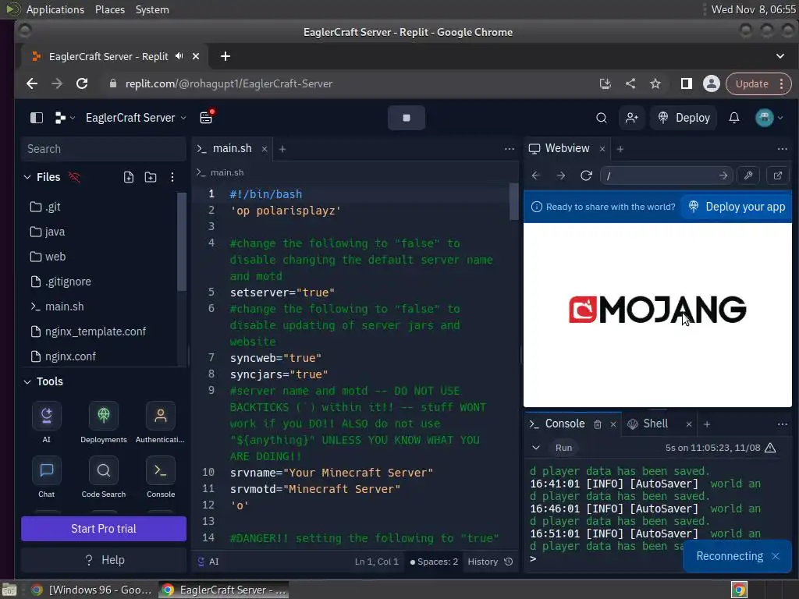Clear the console with trash icon
Viewport: 799px width, 599px height.
click(598, 424)
